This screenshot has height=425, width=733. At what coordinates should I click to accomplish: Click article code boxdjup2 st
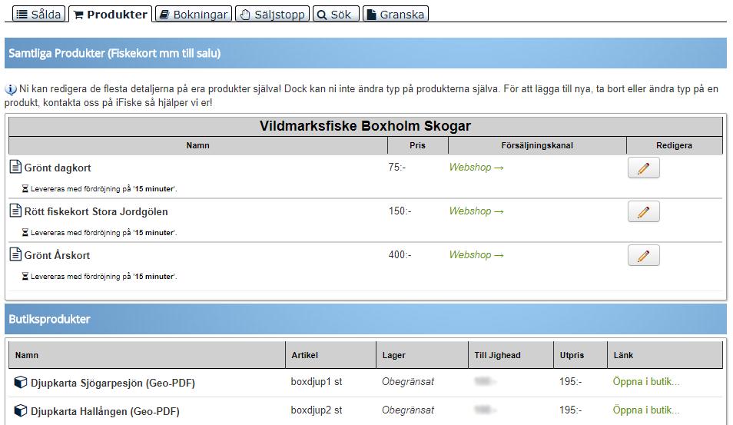[317, 410]
